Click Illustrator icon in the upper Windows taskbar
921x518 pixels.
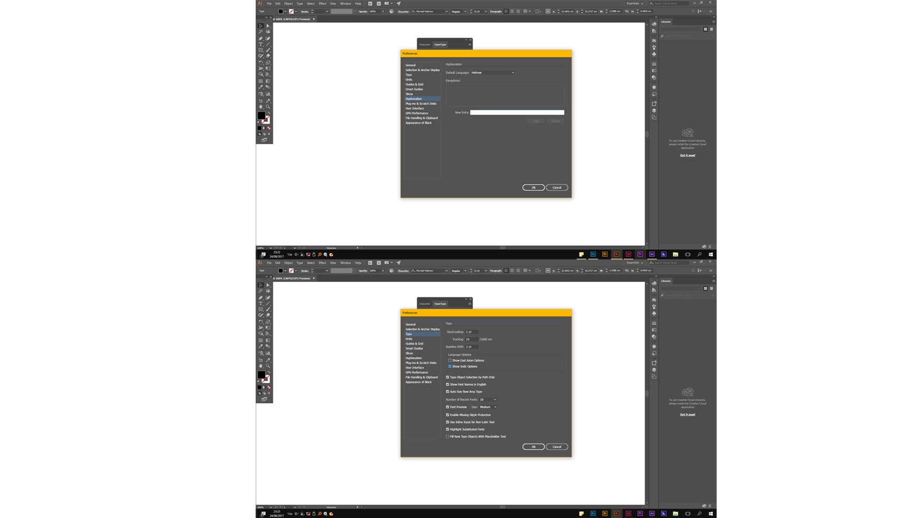pyautogui.click(x=616, y=254)
